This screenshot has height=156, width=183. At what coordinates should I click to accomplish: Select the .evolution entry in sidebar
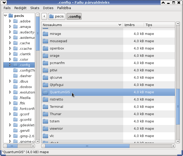coord(19,92)
